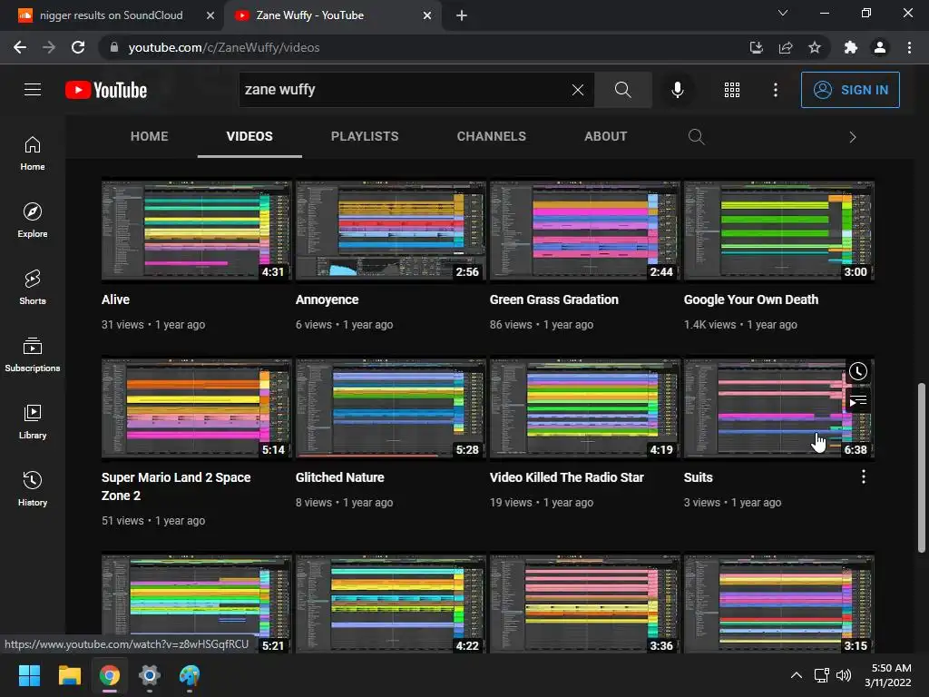Open the Chrome profile icon
Image resolution: width=929 pixels, height=697 pixels.
pos(880,47)
